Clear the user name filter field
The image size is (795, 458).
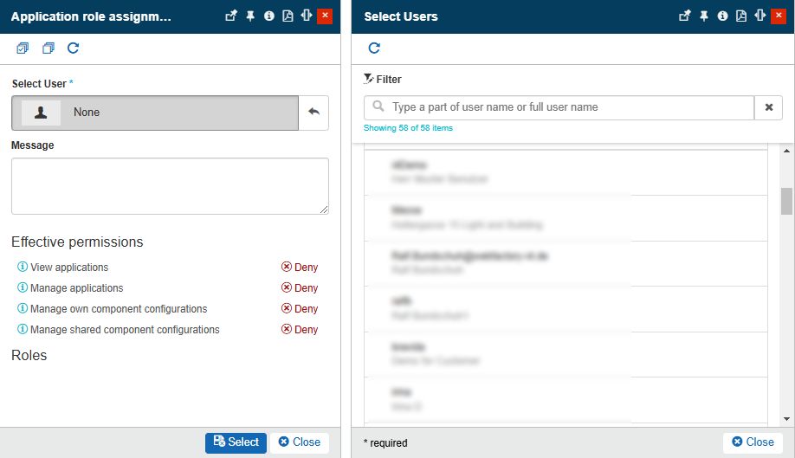[768, 107]
